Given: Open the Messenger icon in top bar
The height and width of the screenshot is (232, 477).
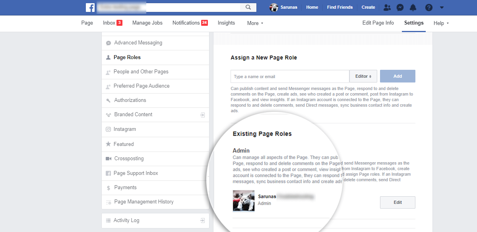Looking at the screenshot, I should click(x=401, y=7).
